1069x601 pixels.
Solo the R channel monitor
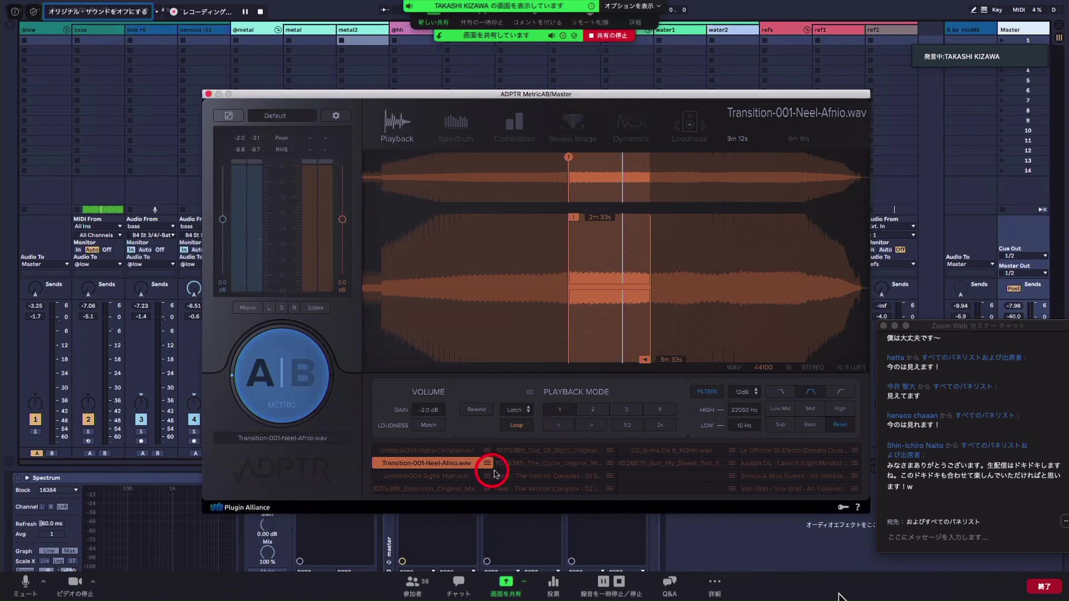295,308
